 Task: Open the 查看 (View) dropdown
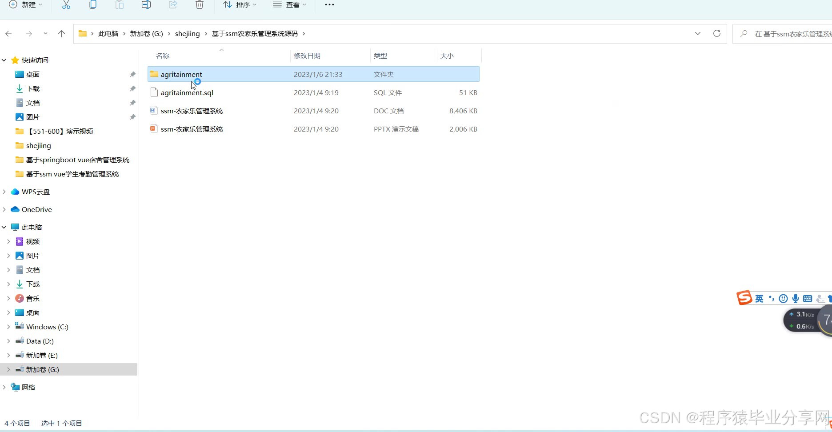click(x=290, y=4)
